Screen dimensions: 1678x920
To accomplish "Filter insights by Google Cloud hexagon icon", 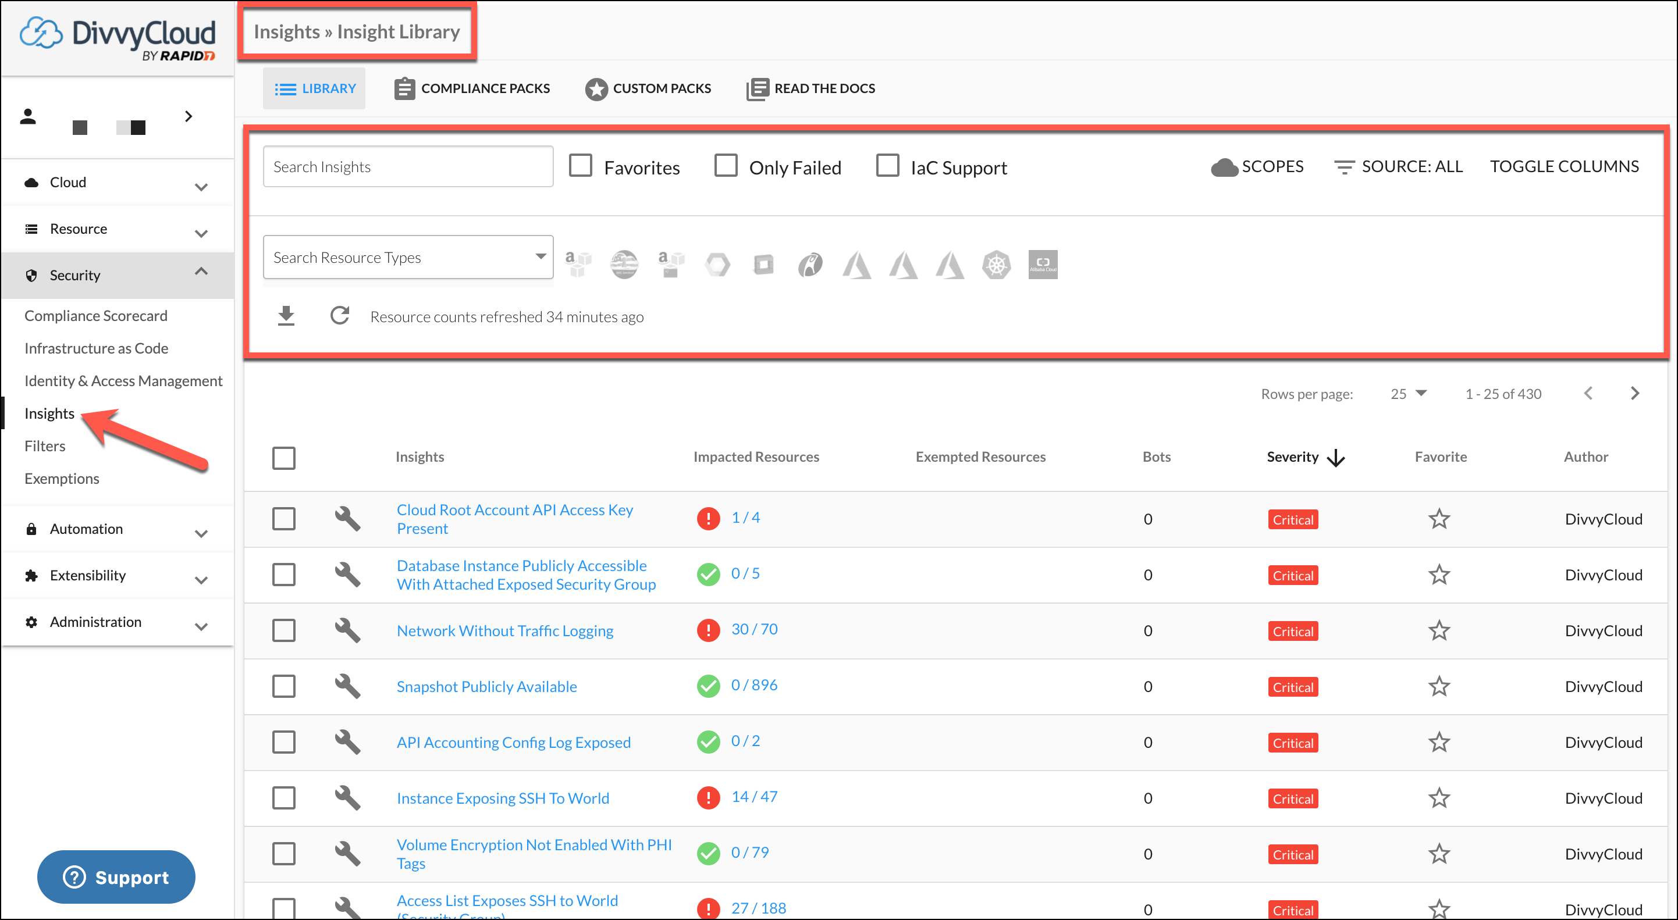I will tap(717, 265).
